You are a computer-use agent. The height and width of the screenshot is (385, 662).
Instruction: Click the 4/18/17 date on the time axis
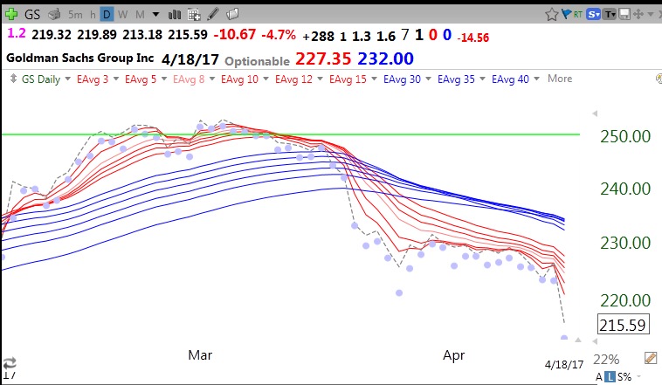pyautogui.click(x=563, y=364)
